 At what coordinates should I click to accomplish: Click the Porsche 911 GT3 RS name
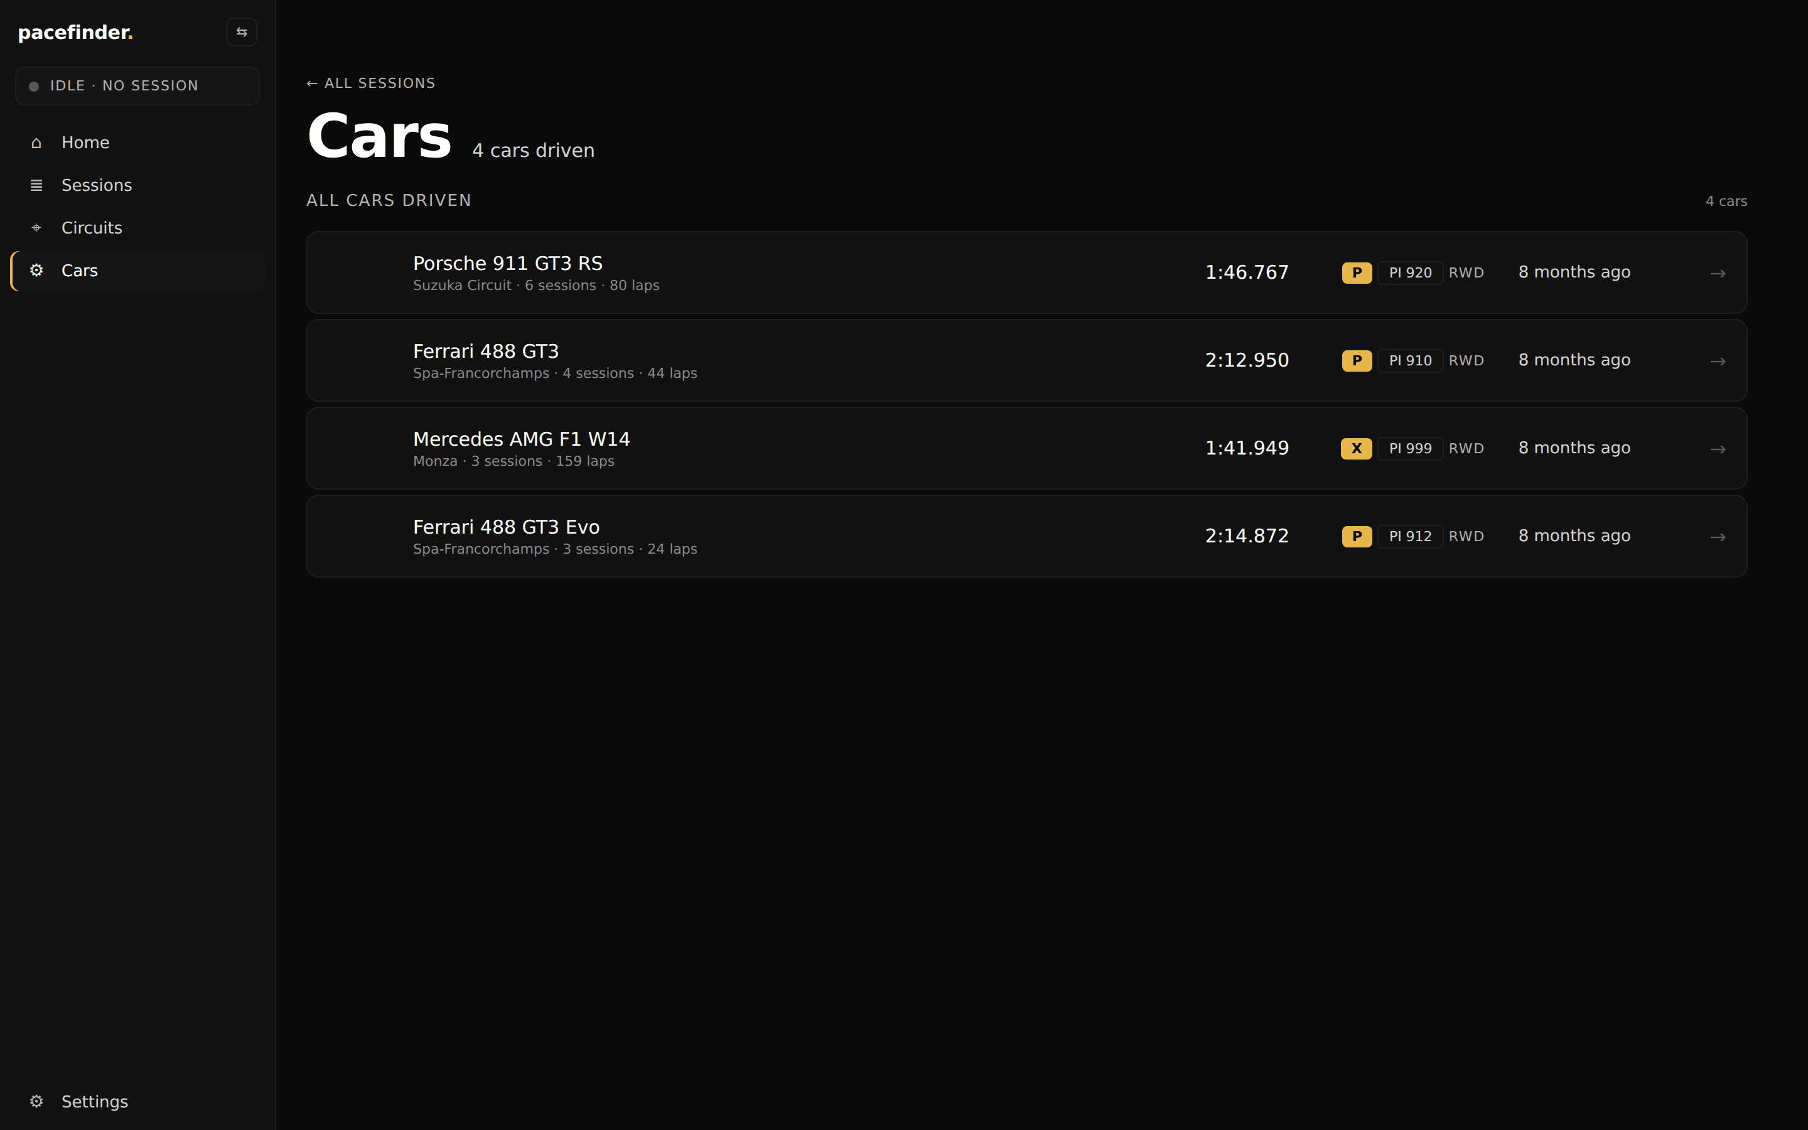(508, 263)
